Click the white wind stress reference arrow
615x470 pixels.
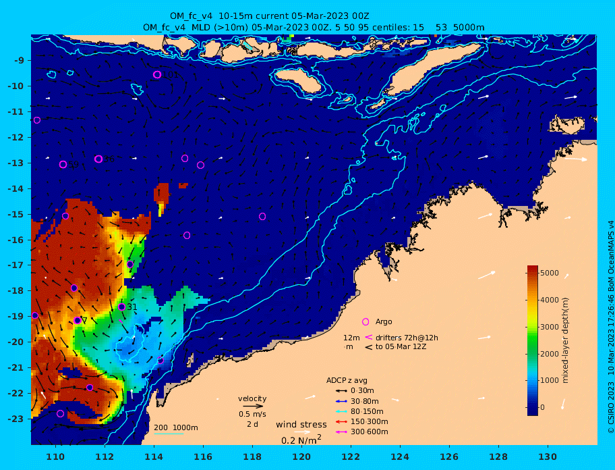point(301,432)
